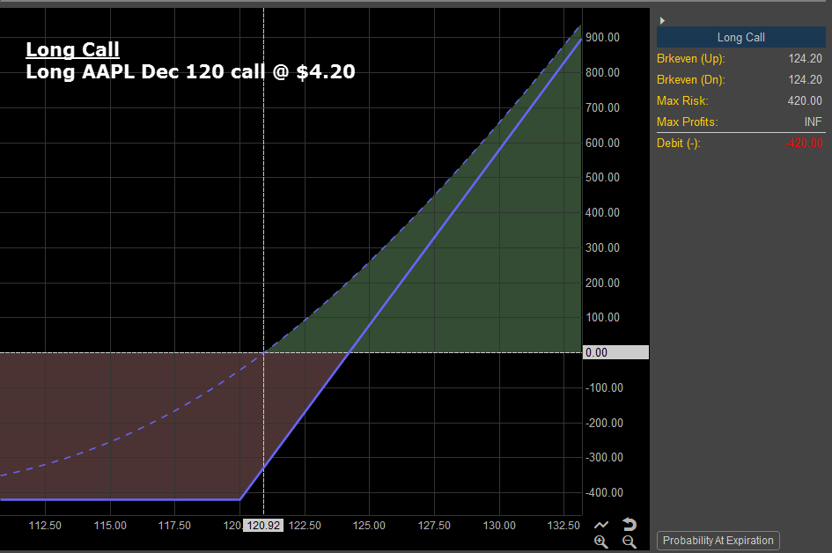Click the 117.50 x-axis label
The image size is (832, 553).
tap(174, 526)
